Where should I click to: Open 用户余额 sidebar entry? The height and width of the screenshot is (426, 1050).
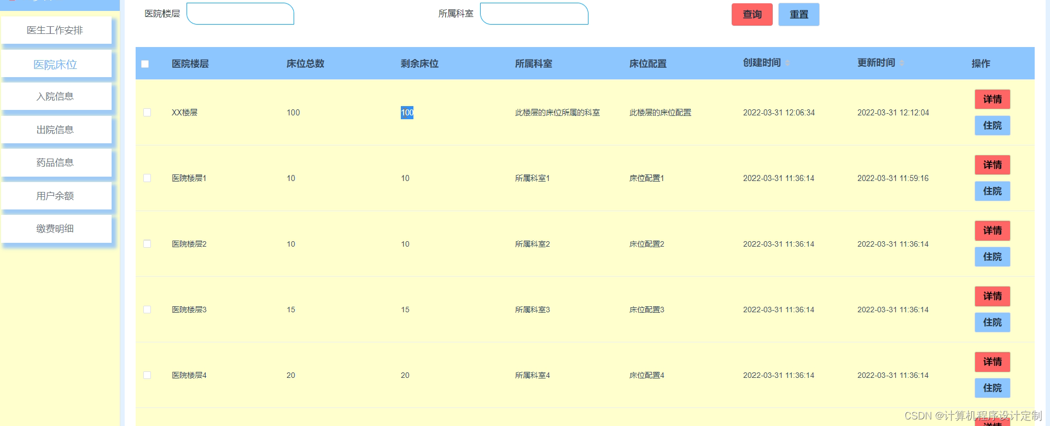(x=56, y=196)
